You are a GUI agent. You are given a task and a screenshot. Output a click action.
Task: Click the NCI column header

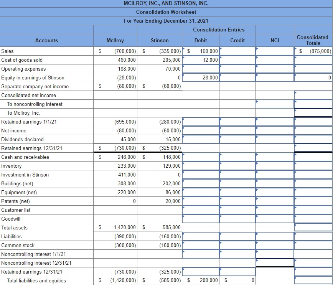click(275, 40)
